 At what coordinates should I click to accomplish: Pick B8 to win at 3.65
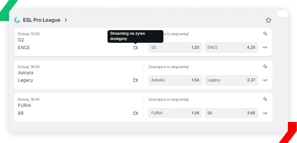pyautogui.click(x=231, y=113)
